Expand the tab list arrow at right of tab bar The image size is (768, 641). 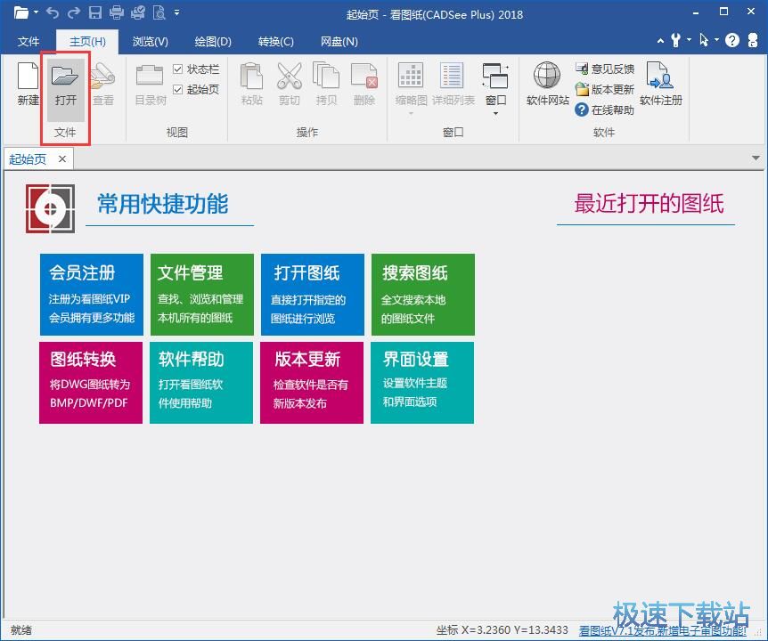(756, 158)
